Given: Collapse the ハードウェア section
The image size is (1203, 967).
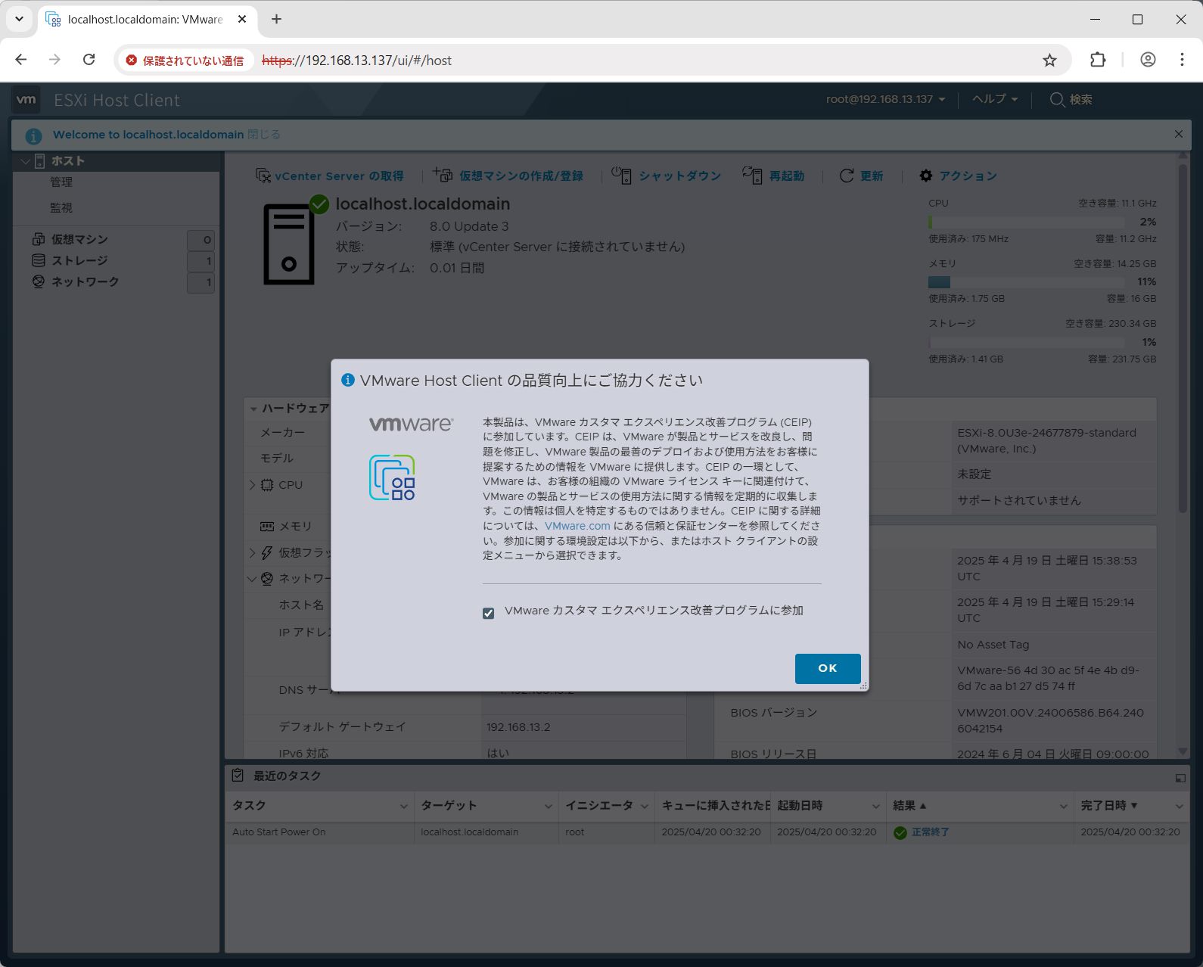Looking at the screenshot, I should pyautogui.click(x=254, y=409).
